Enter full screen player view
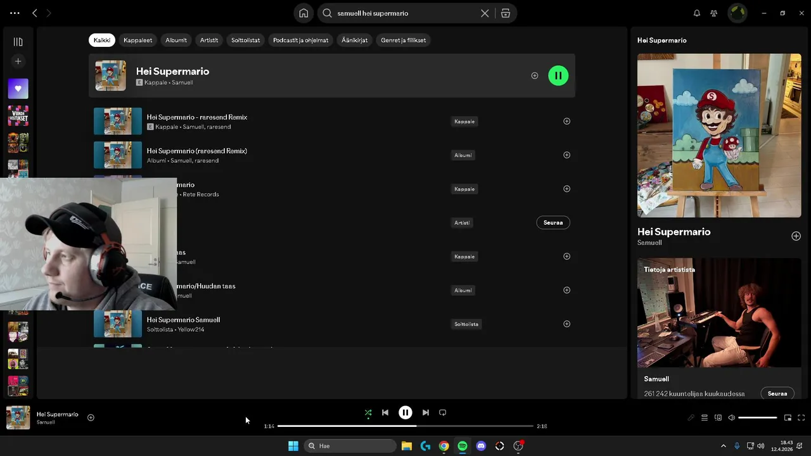The height and width of the screenshot is (456, 811). [x=801, y=417]
